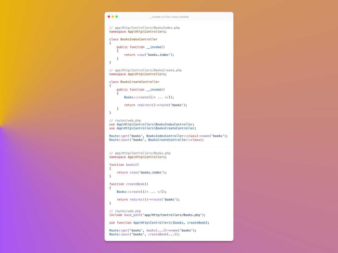Viewport: 338px width, 253px height.
Task: Click the window title '__invoke vs First-class callable'
Action: 169,17
